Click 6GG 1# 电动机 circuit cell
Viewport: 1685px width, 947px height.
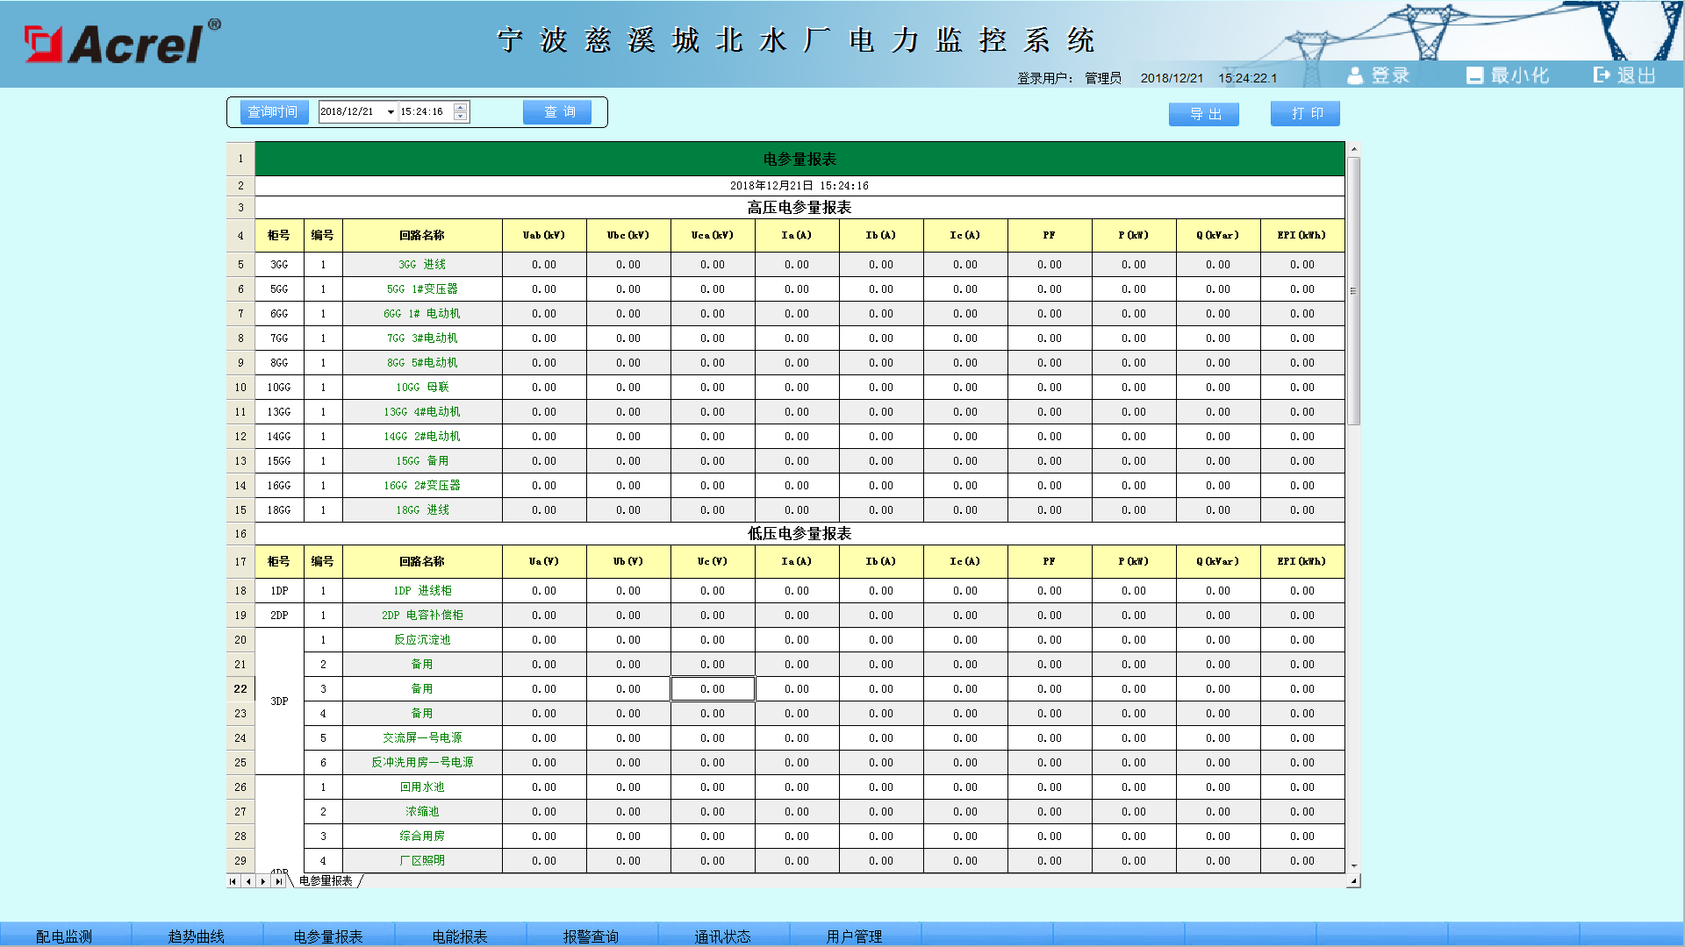tap(422, 314)
